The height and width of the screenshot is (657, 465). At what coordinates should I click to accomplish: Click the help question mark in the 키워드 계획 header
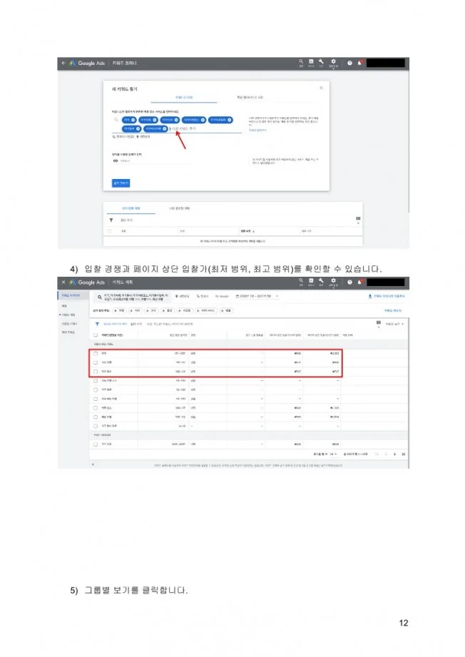pyautogui.click(x=349, y=282)
